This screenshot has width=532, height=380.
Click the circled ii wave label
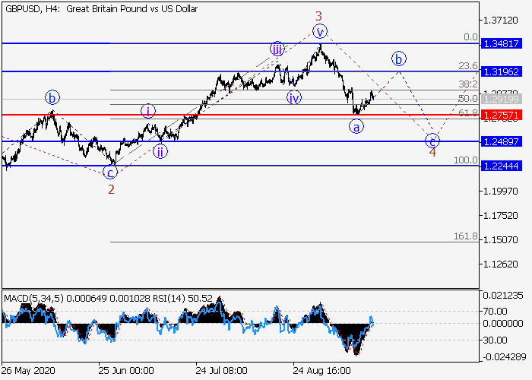(160, 151)
